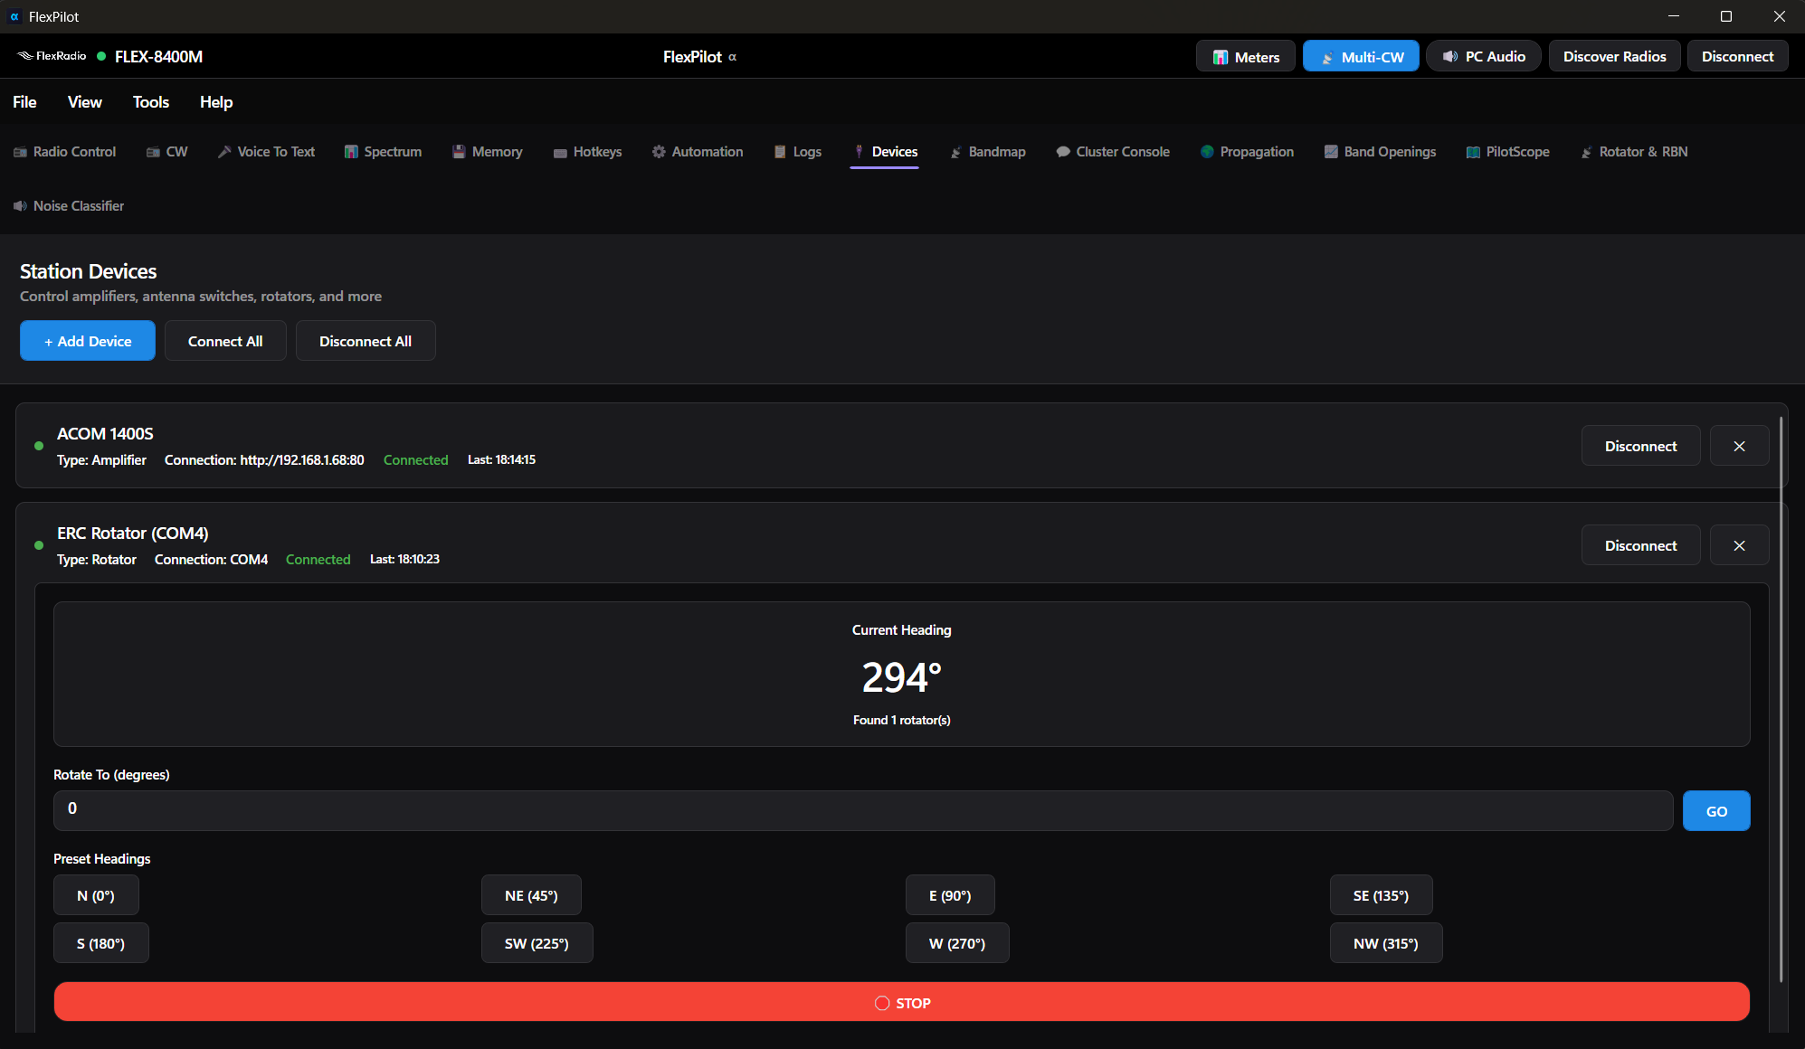Toggle the Meters panel button
Screen dimensions: 1805x1049
1246,56
